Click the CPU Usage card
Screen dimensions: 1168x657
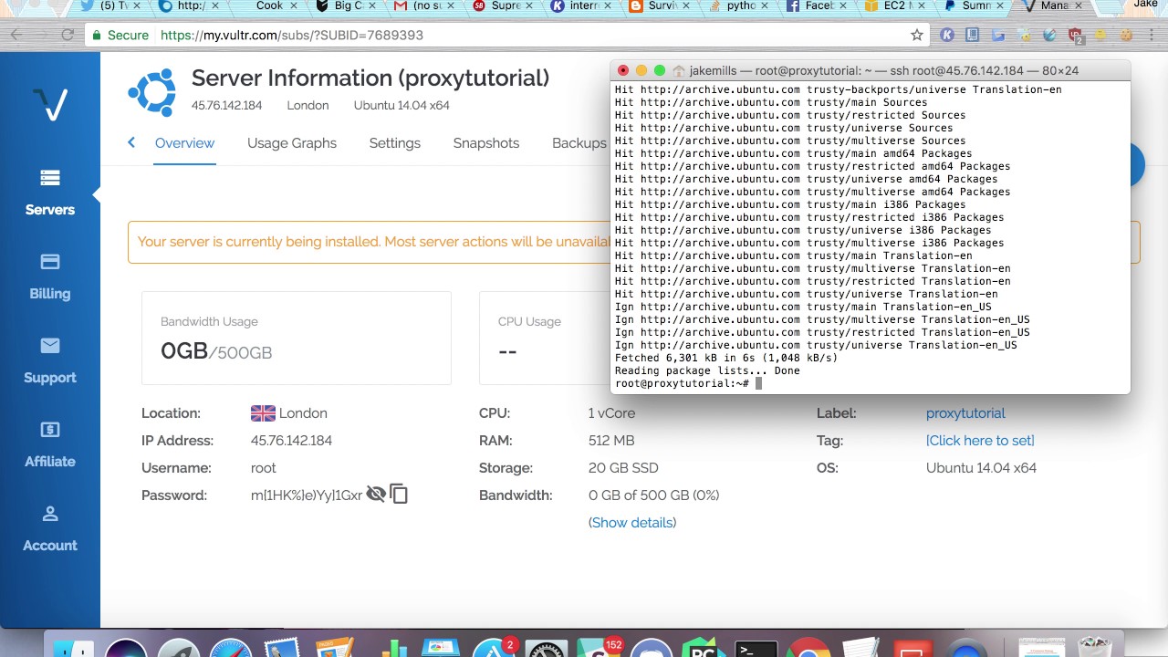tap(545, 339)
